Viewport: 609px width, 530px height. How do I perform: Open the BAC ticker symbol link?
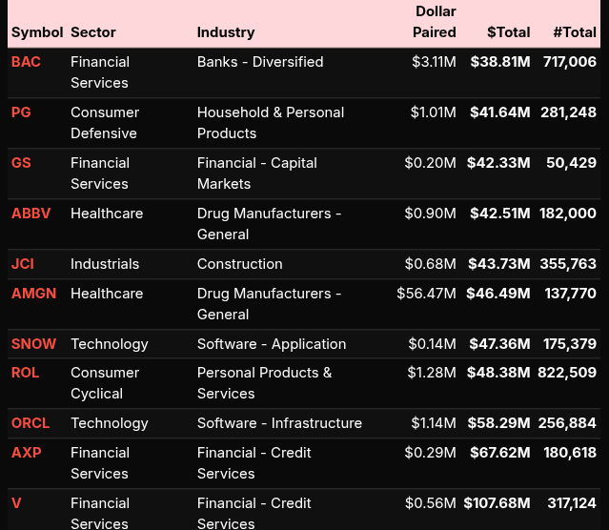25,62
